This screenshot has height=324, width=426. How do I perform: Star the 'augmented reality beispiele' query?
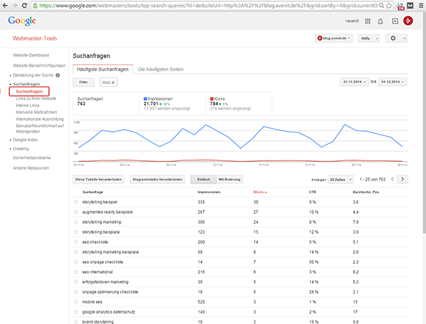pos(76,212)
